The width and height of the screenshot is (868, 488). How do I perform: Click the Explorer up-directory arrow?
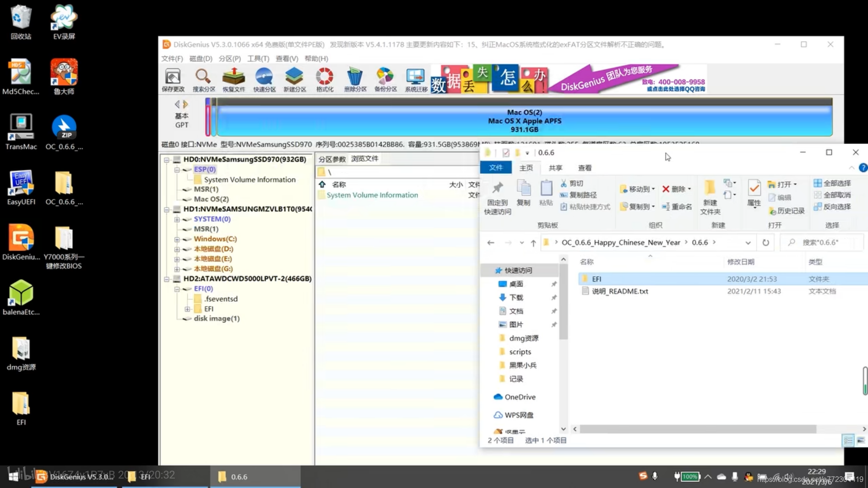tap(533, 243)
